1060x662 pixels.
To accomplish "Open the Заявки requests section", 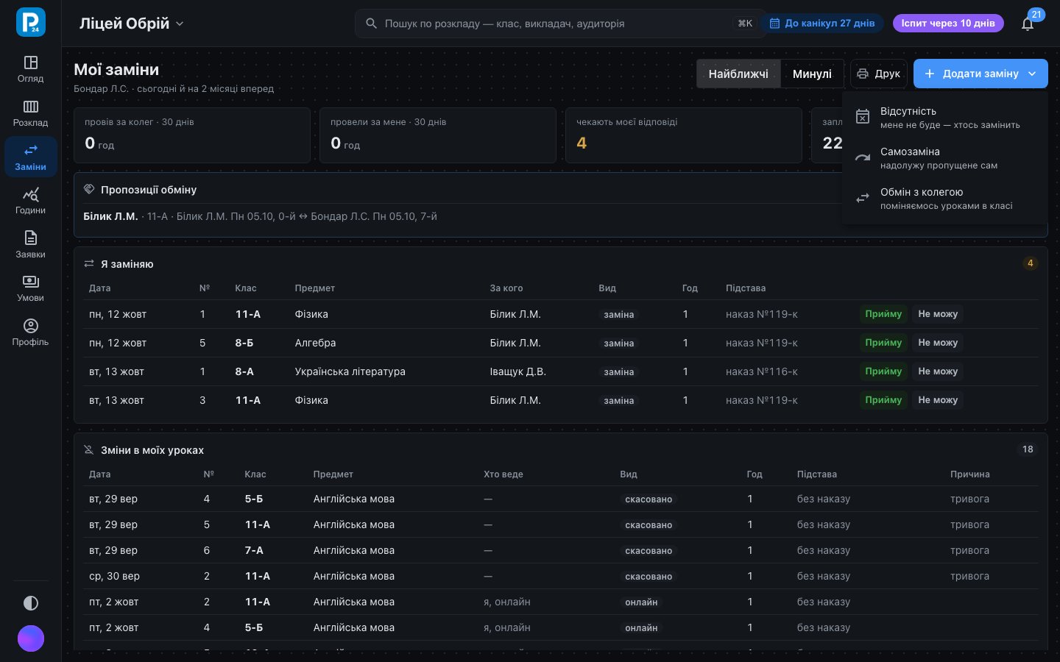I will [x=31, y=245].
